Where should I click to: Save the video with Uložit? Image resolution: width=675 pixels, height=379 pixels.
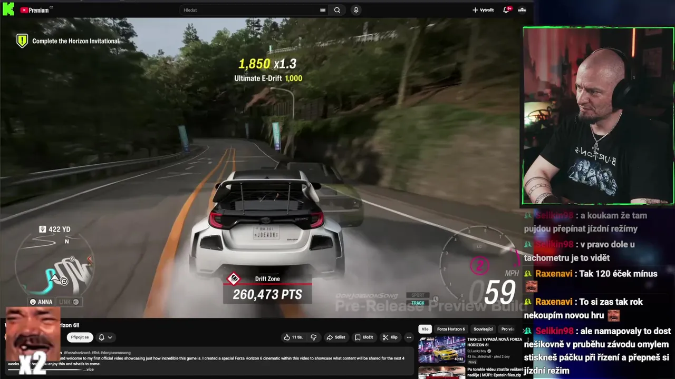[x=364, y=337]
